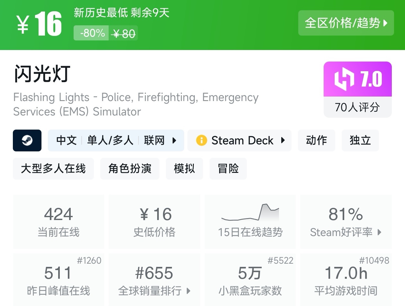This screenshot has height=306, width=405.
Task: Click the Steam platform icon
Action: point(27,140)
